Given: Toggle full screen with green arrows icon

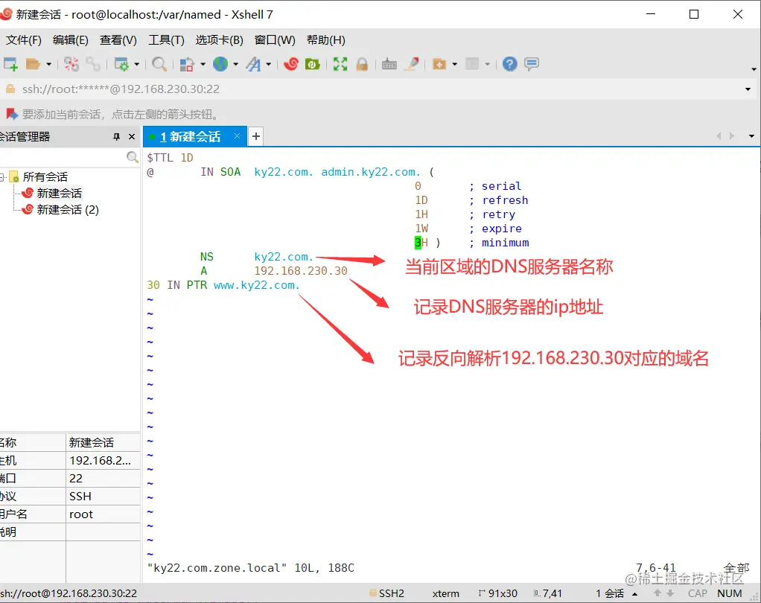Looking at the screenshot, I should [340, 63].
